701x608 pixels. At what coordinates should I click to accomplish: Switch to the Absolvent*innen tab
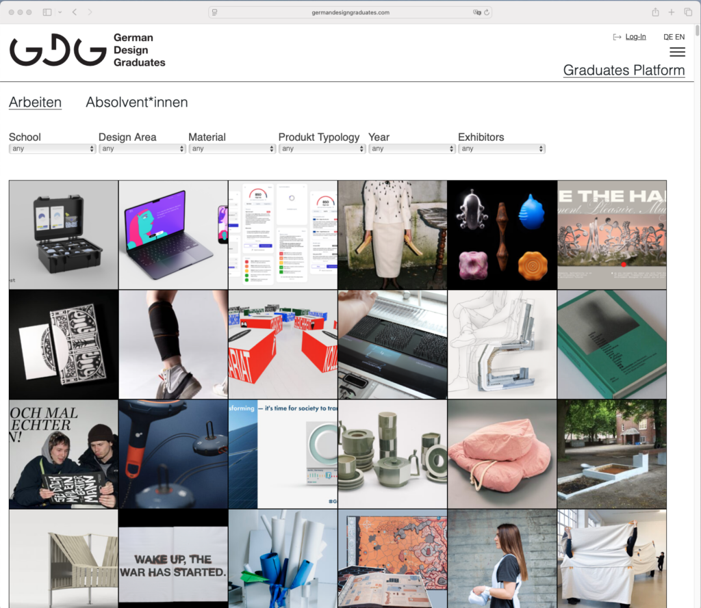(x=136, y=103)
